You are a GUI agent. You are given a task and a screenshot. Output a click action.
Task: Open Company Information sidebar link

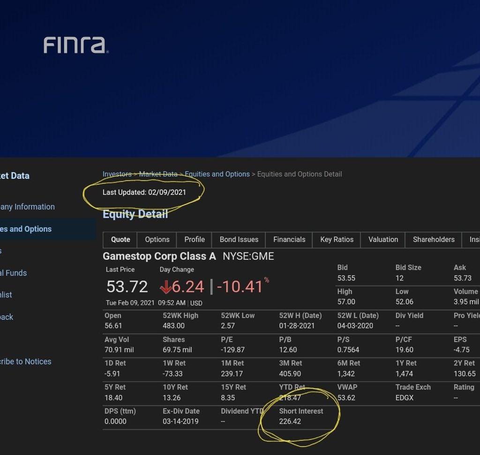(27, 207)
